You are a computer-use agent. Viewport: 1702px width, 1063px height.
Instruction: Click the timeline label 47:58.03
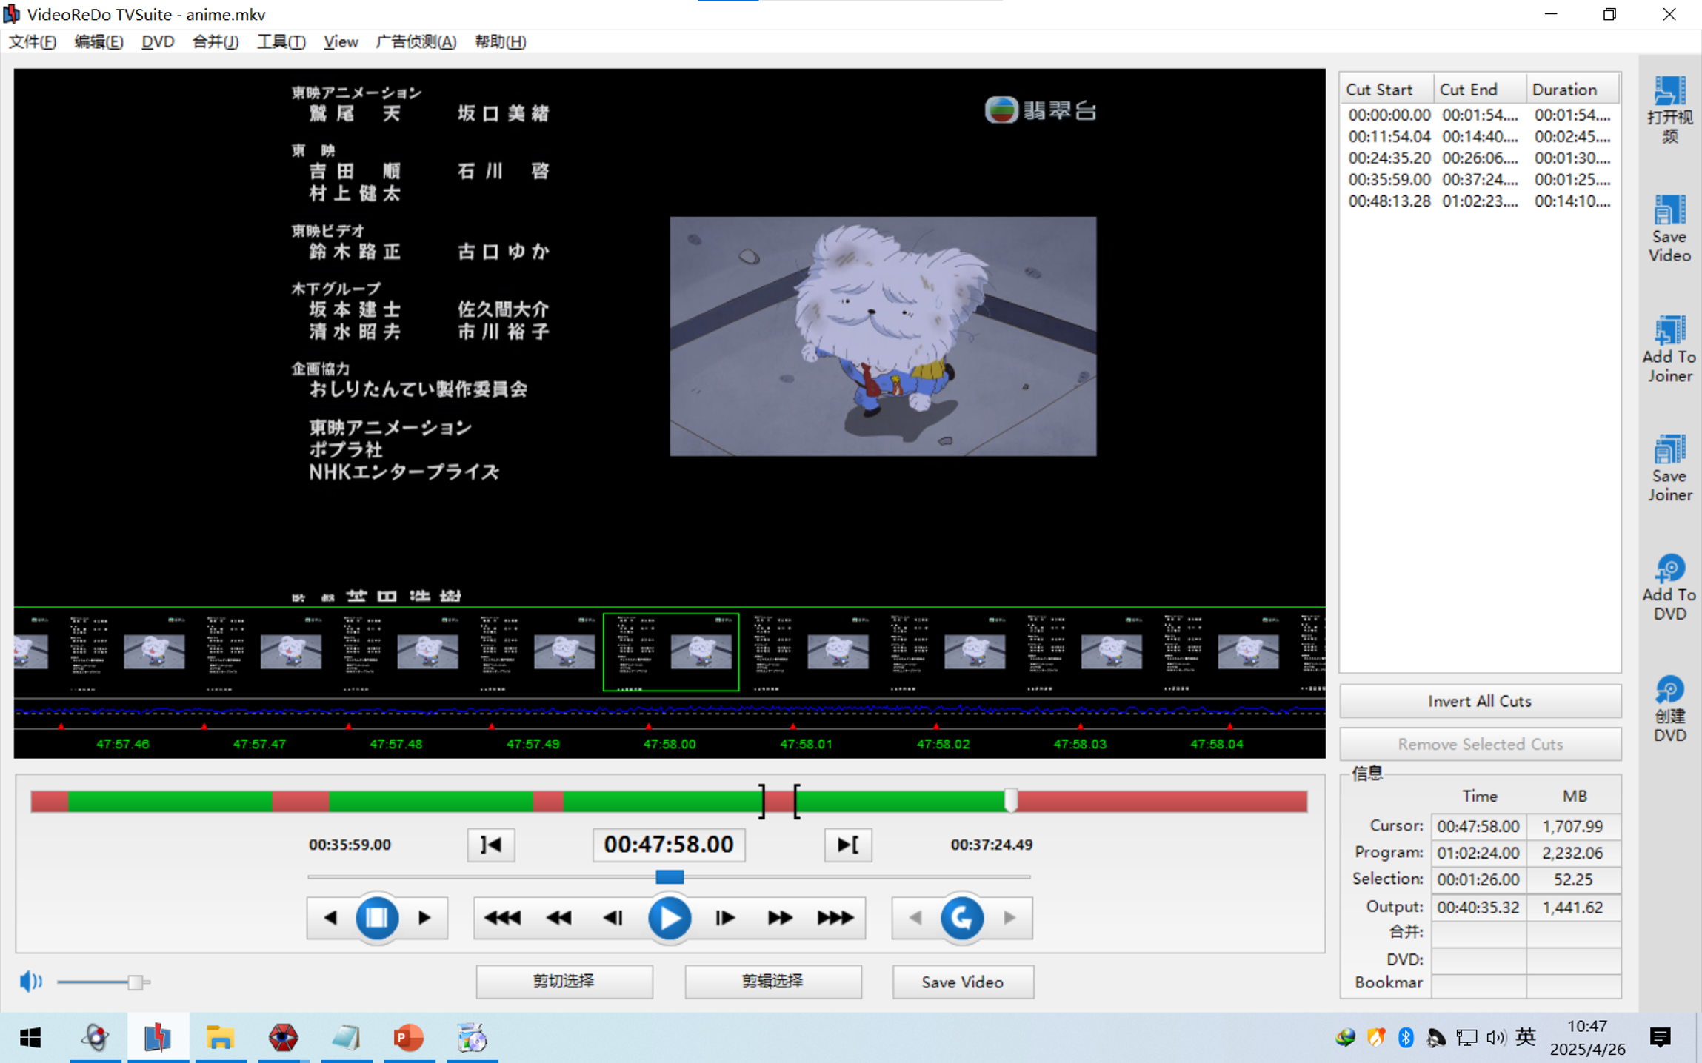(1079, 744)
